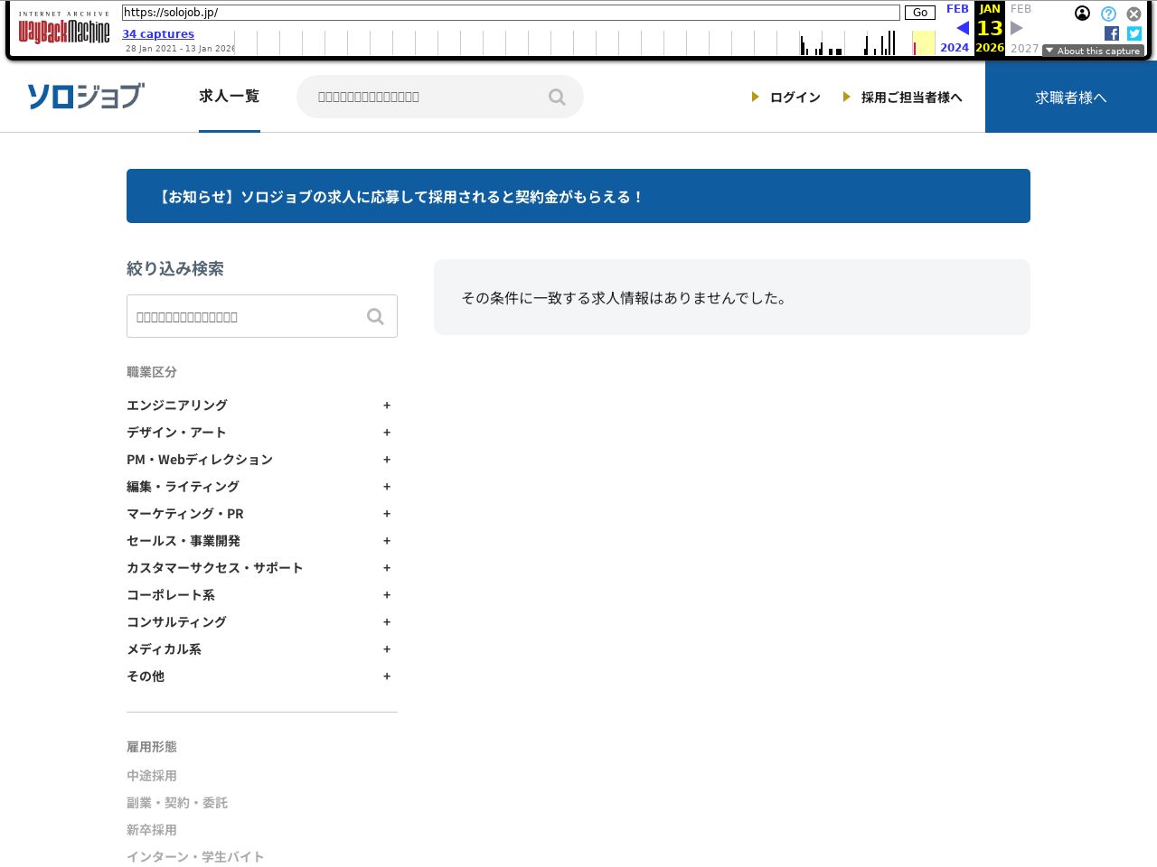Select the 求人一覧 tab
This screenshot has height=867, width=1157.
[229, 97]
